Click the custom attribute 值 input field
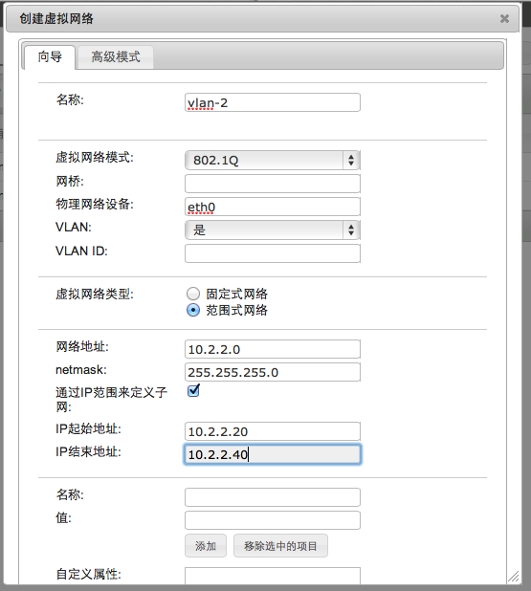 coord(273,520)
